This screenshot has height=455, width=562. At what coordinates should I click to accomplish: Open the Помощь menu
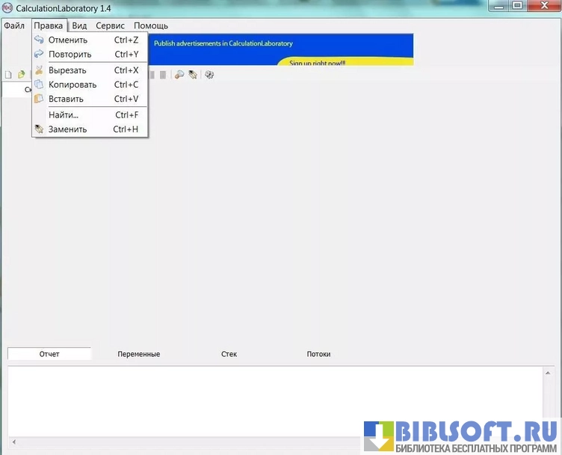coord(151,25)
